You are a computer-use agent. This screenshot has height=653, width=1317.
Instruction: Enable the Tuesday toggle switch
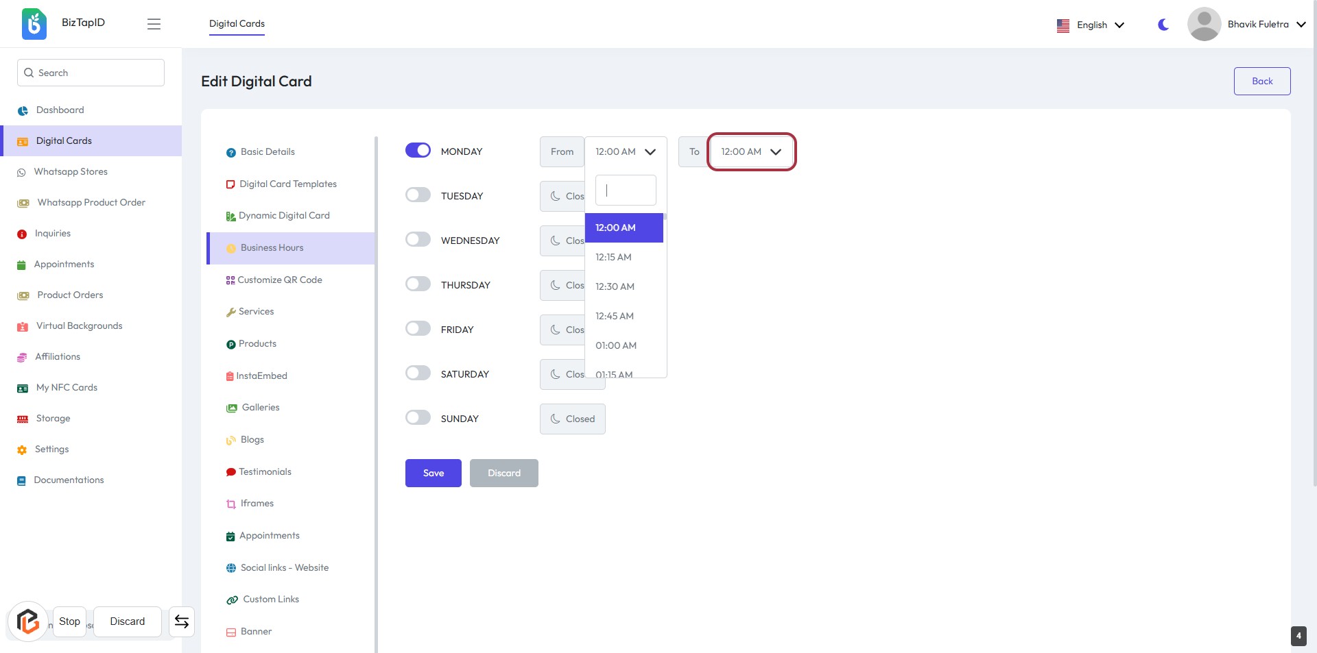pos(418,195)
